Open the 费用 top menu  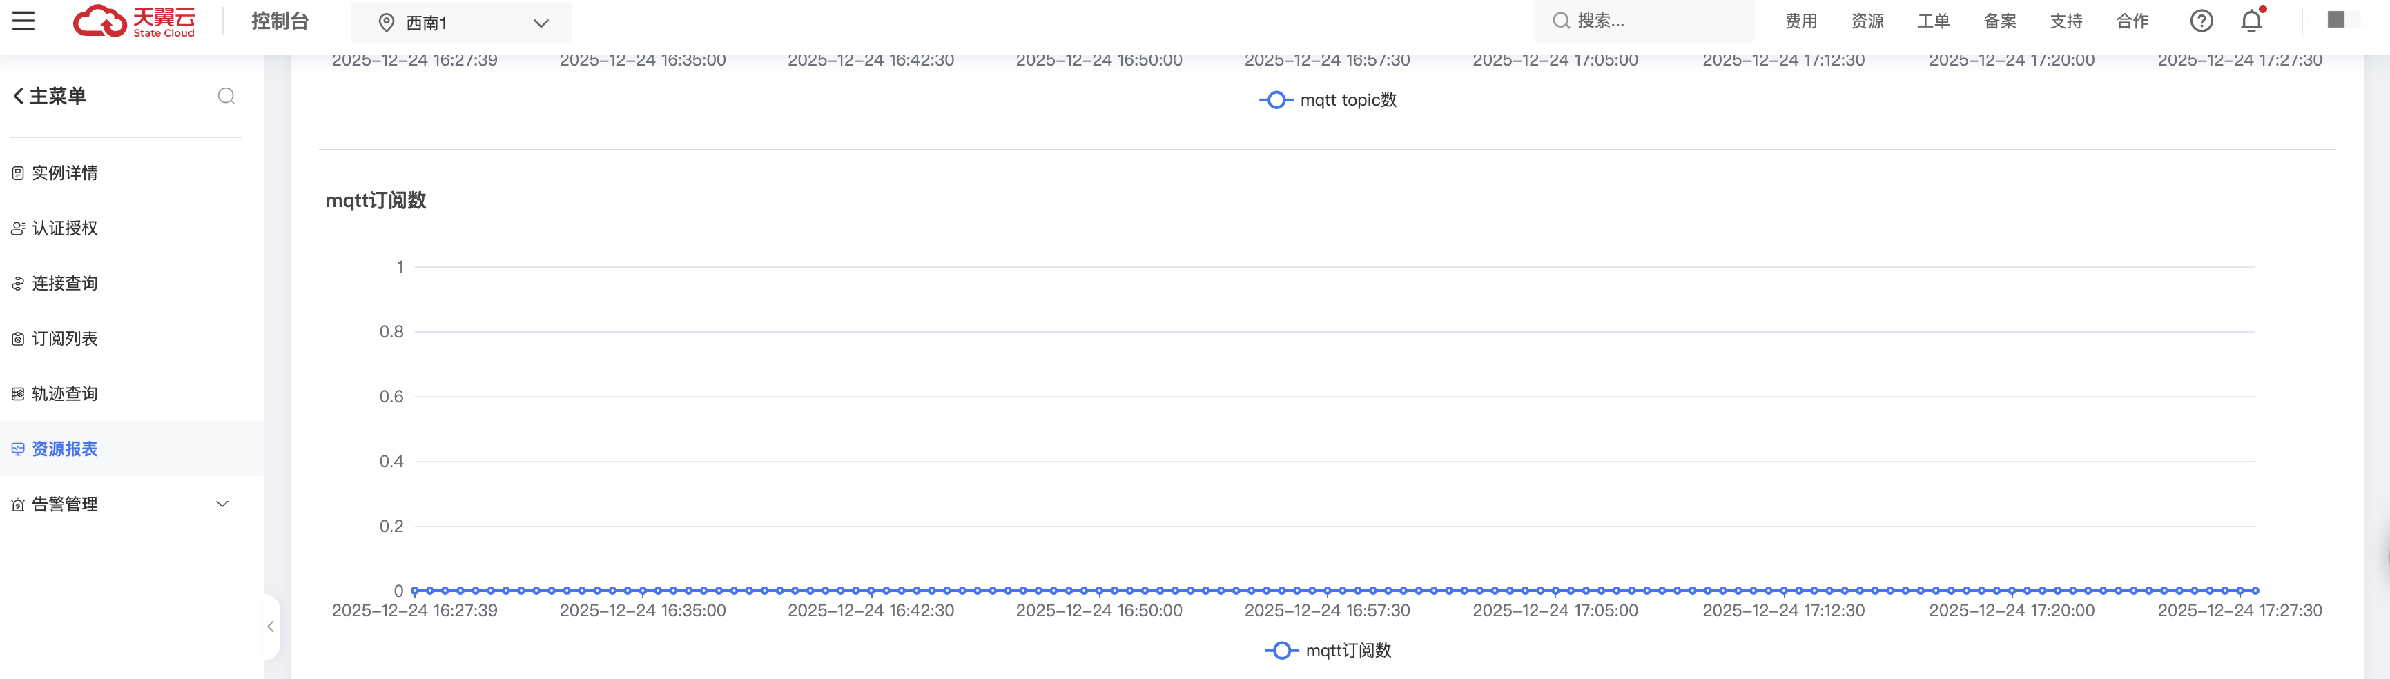point(1801,21)
